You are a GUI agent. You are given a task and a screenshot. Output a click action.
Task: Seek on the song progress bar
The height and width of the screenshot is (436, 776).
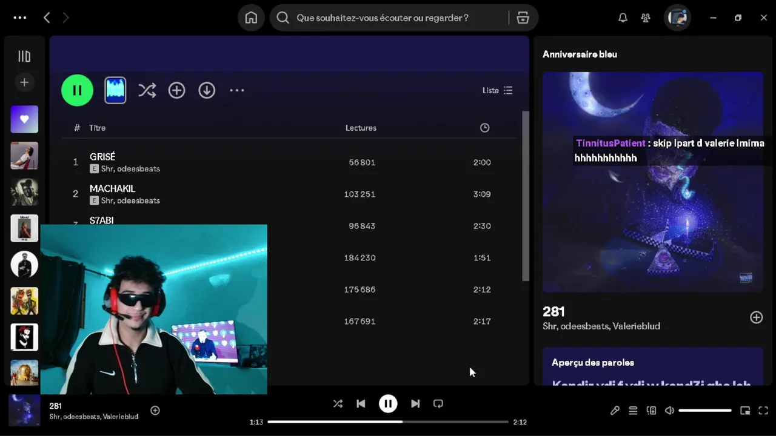click(388, 421)
